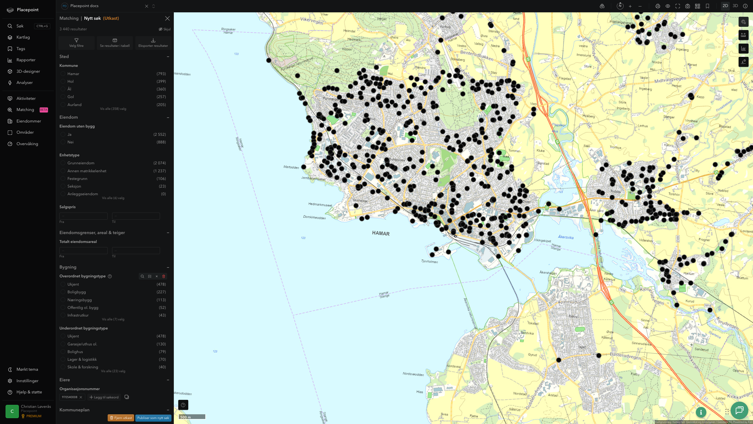
Task: Enter fullscreen map mode
Action: (678, 6)
